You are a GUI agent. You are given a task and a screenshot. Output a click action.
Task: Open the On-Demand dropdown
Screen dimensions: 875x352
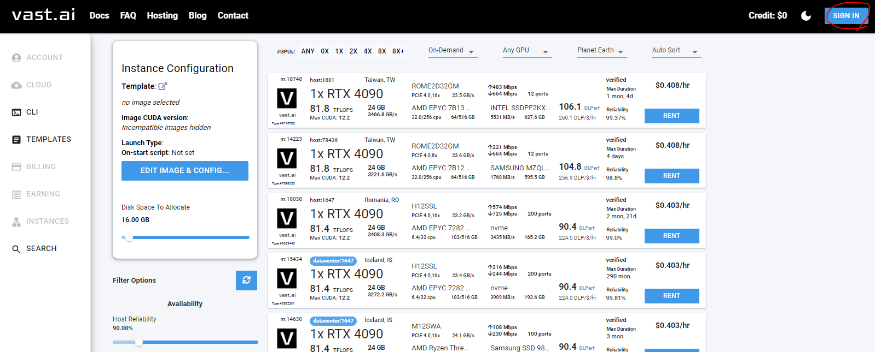452,51
